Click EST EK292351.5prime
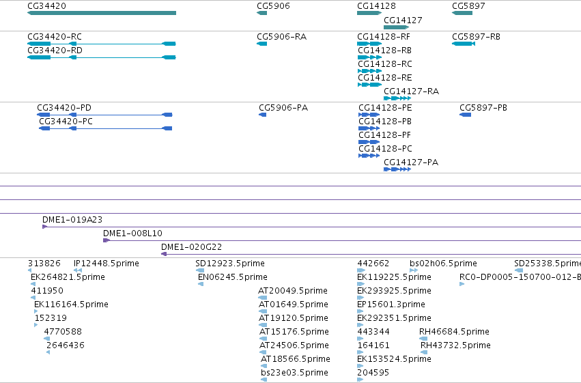 [x=360, y=325]
